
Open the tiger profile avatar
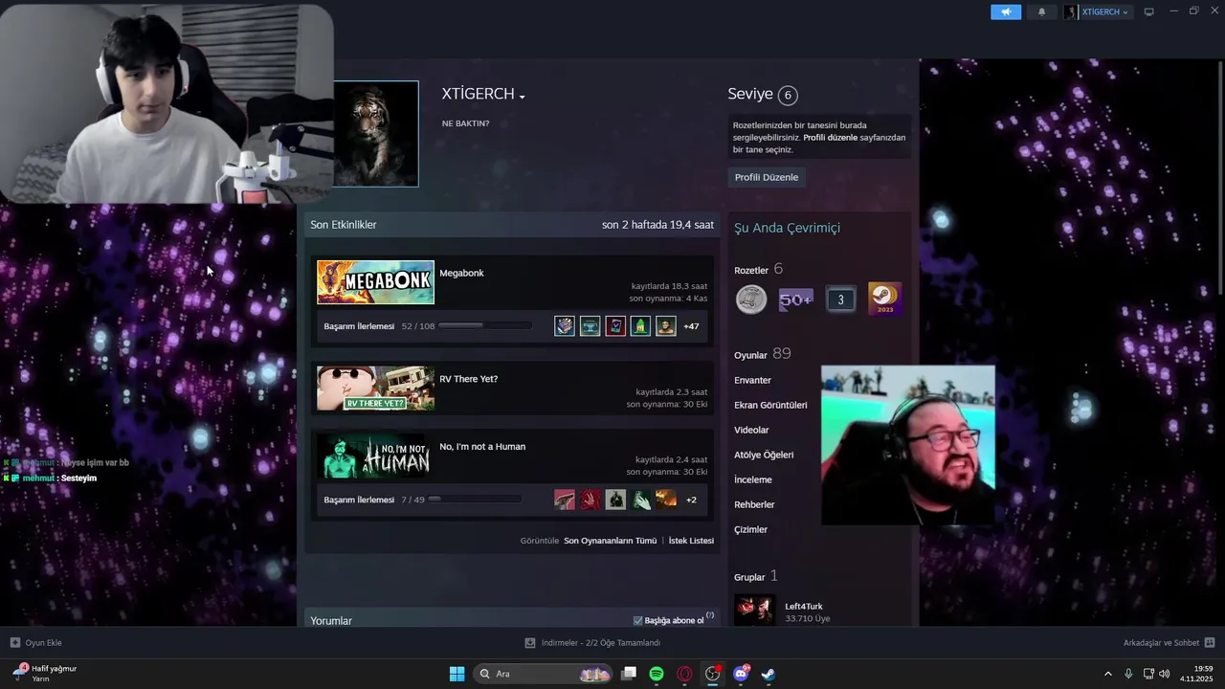pyautogui.click(x=375, y=133)
